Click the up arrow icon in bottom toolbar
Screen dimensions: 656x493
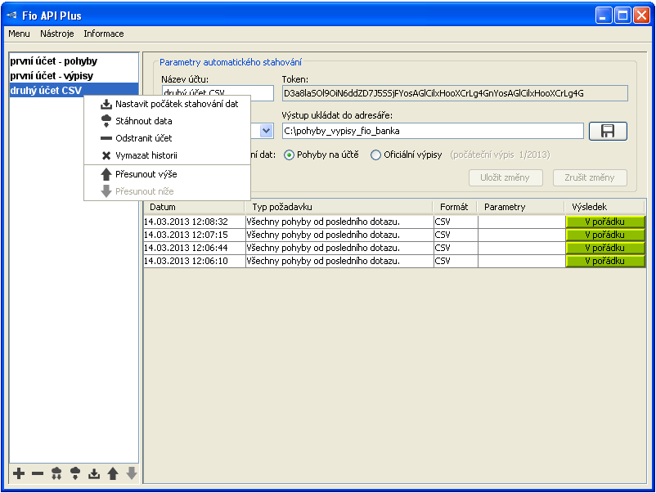coord(113,473)
